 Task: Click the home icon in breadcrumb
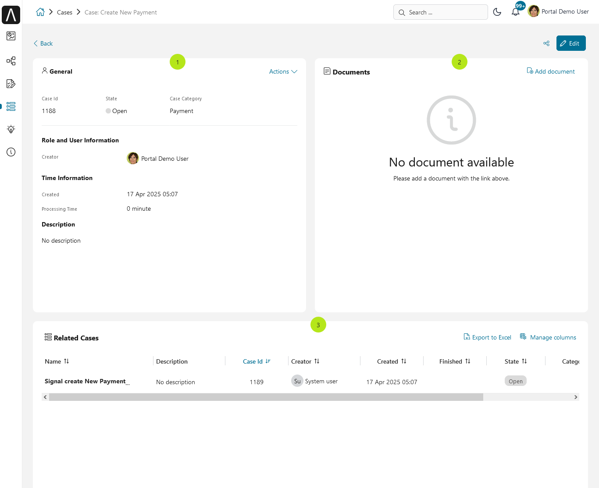click(40, 12)
